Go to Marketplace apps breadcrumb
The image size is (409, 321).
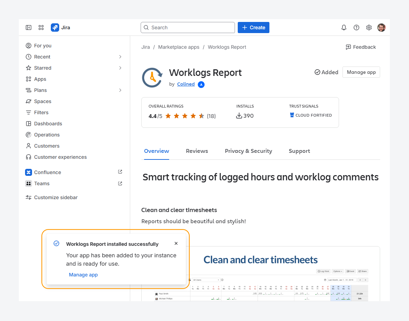179,47
